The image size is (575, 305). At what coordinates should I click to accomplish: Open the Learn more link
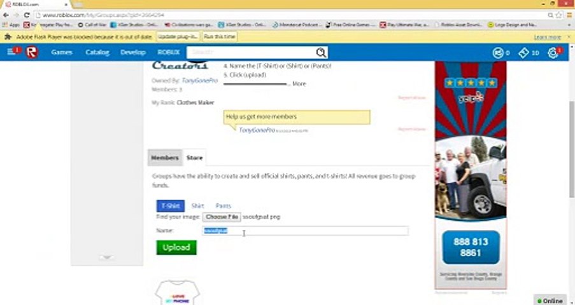(547, 37)
